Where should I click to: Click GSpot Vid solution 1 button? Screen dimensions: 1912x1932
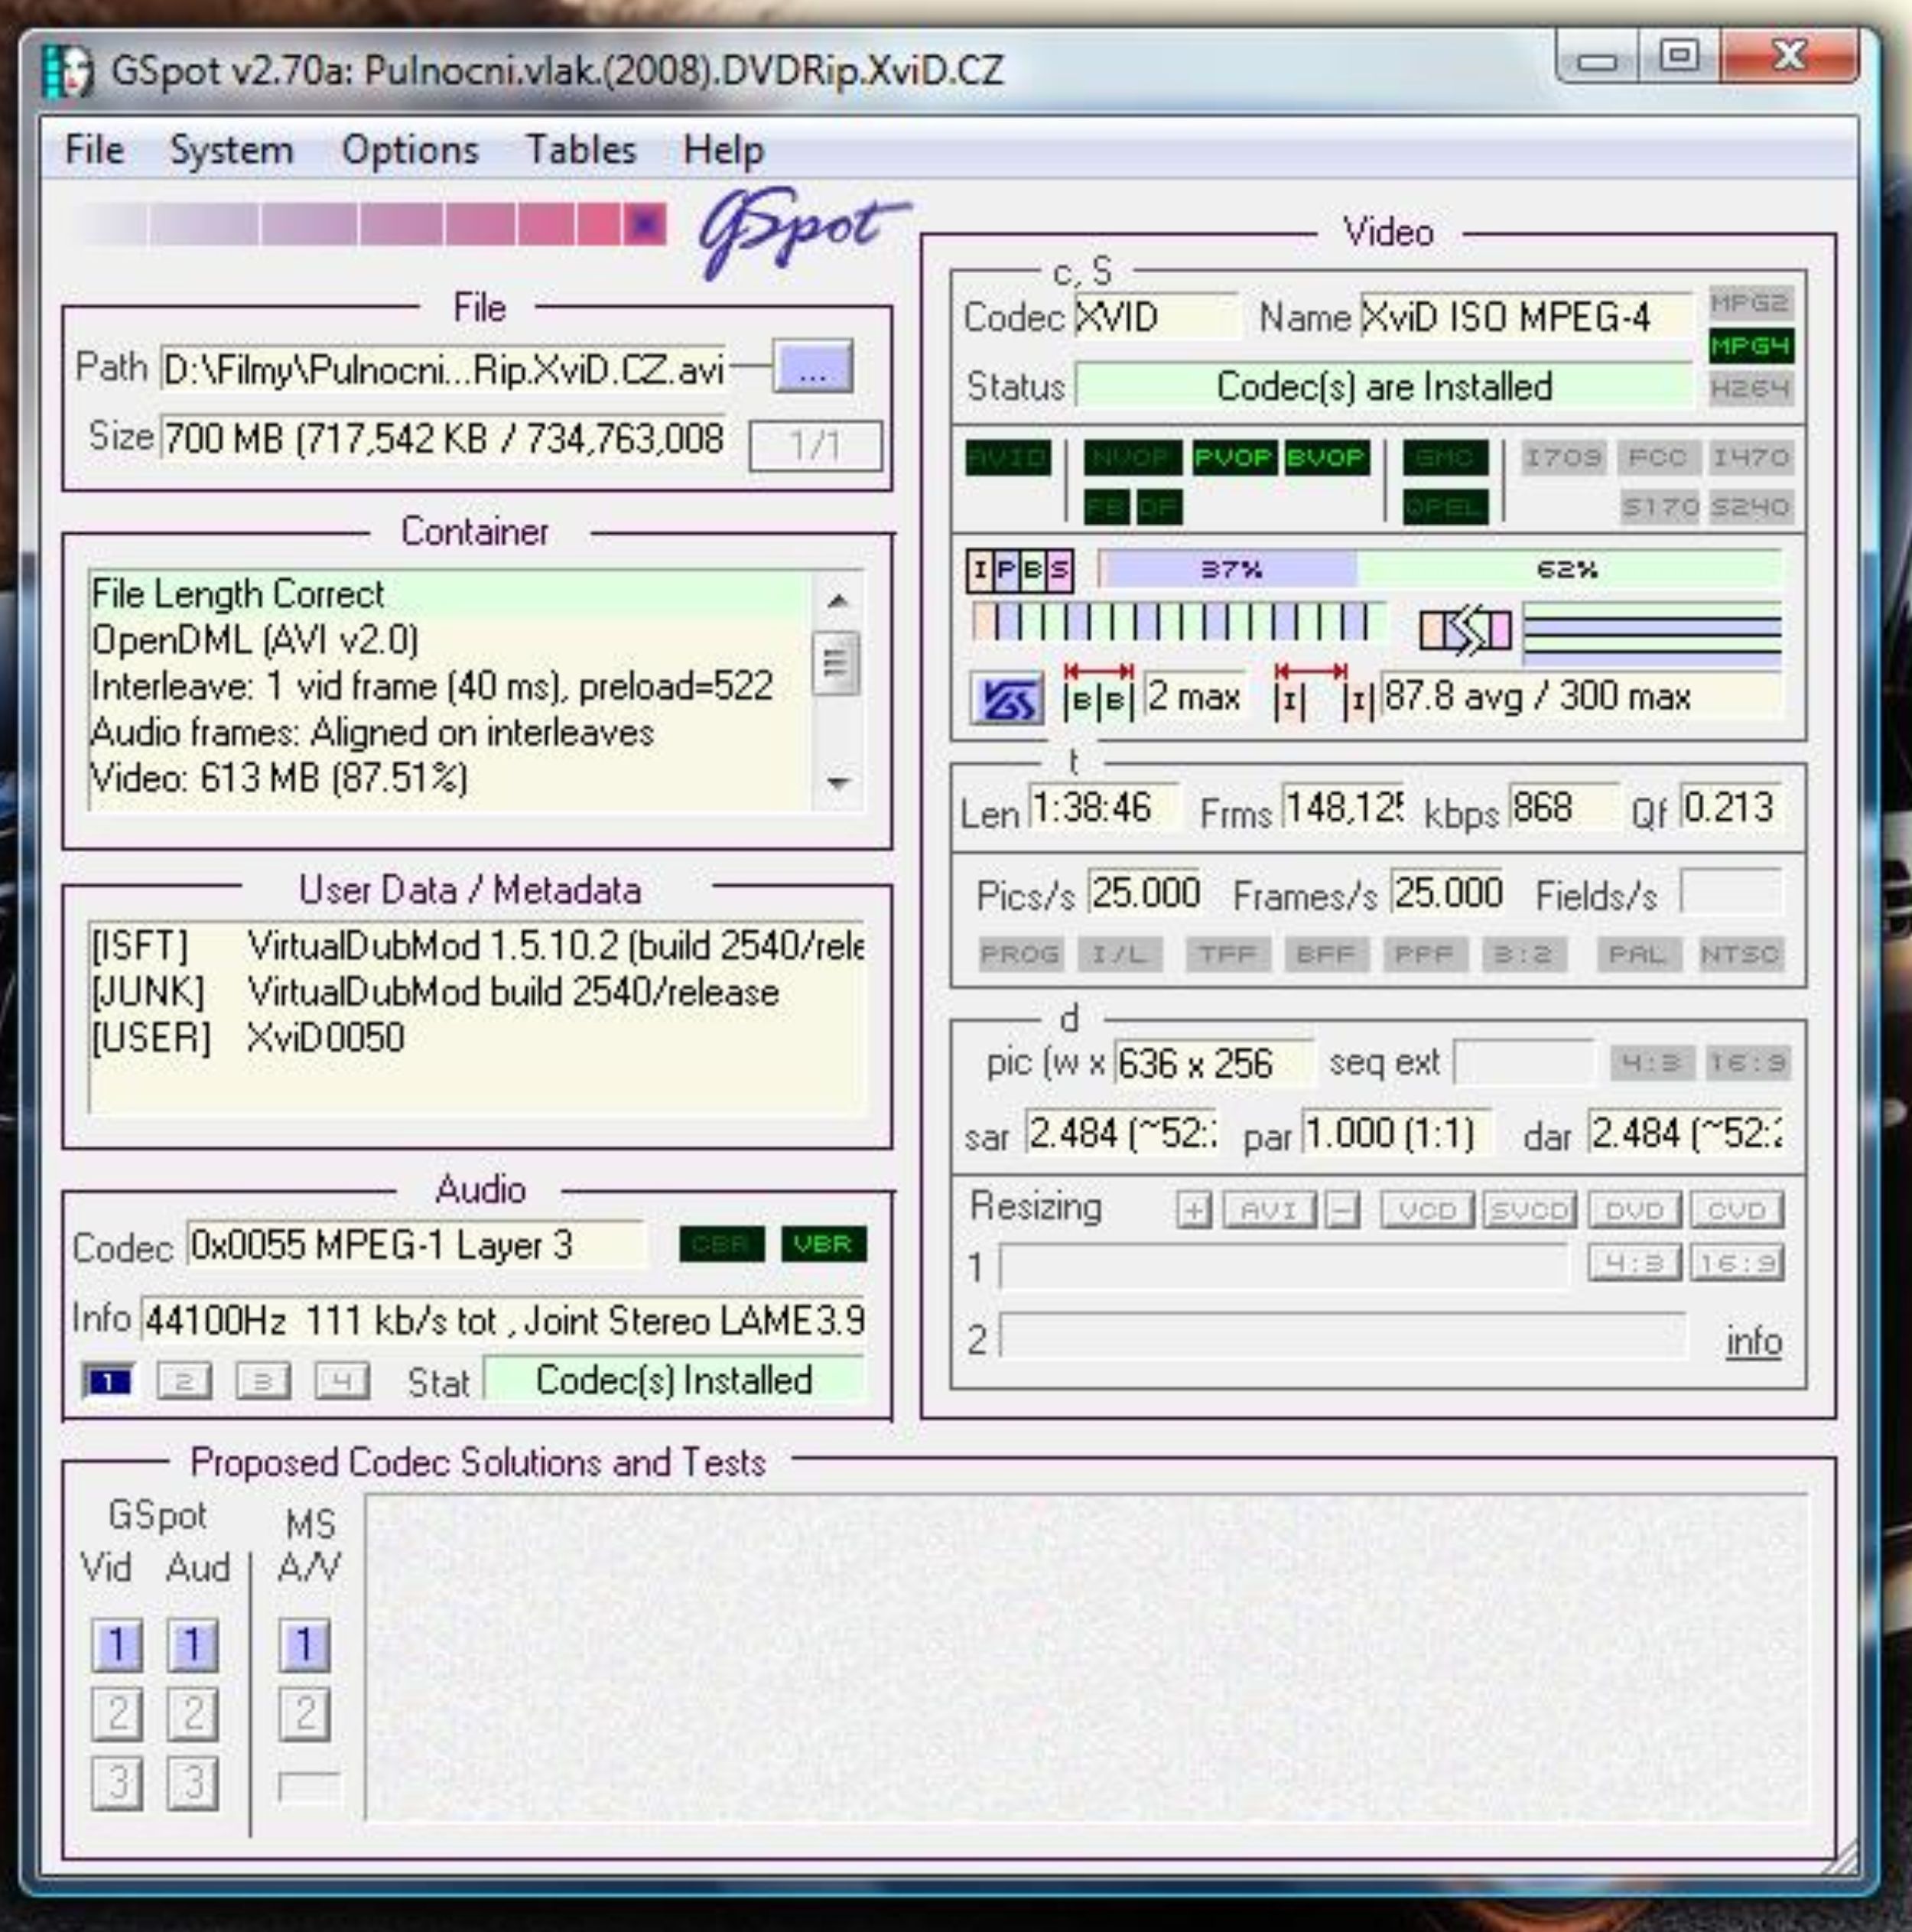(x=117, y=1645)
